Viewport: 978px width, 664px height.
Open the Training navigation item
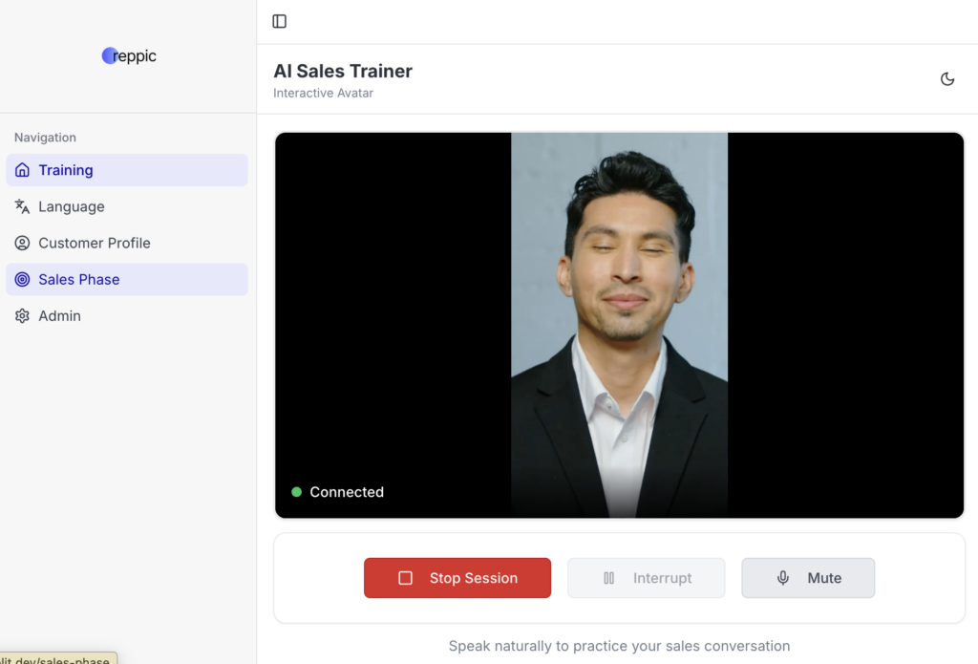(x=66, y=170)
